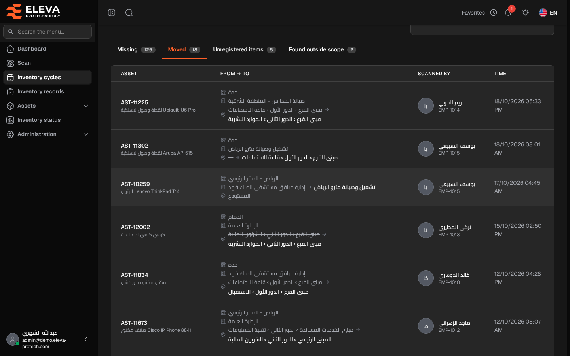Open the recent history clock icon
Screen dimensions: 570x356
point(494,13)
